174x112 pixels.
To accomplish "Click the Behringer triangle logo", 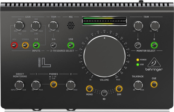I will click(154, 62).
